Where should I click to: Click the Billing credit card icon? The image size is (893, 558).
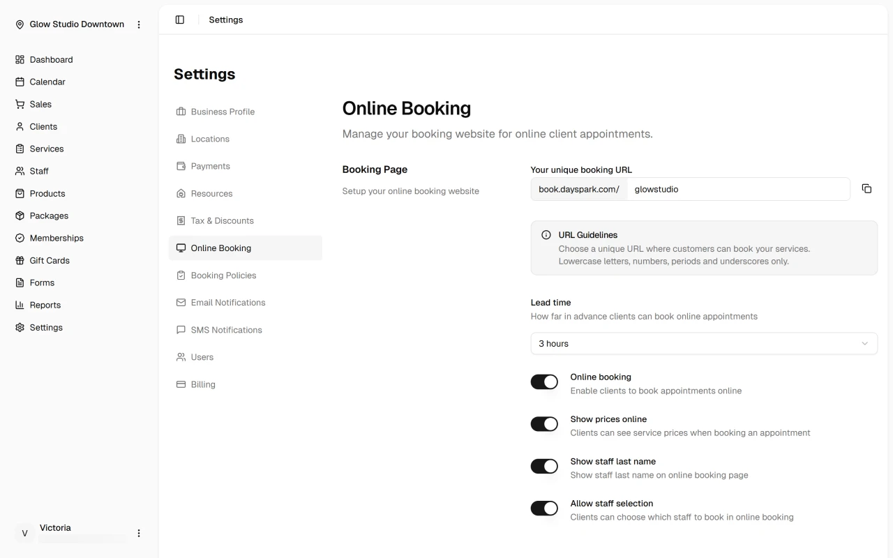click(181, 384)
